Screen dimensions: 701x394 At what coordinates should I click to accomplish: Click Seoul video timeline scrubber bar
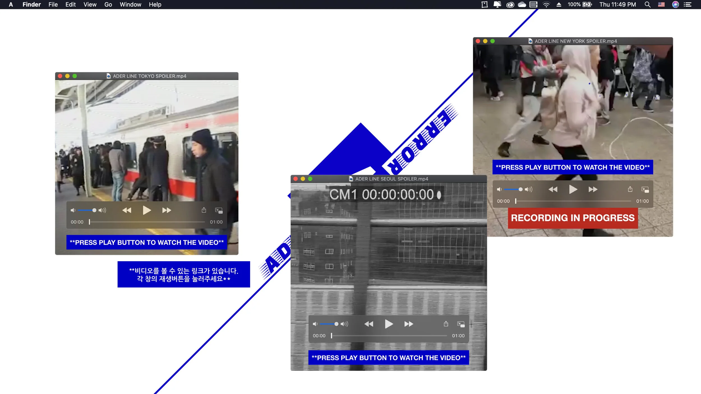coord(389,335)
